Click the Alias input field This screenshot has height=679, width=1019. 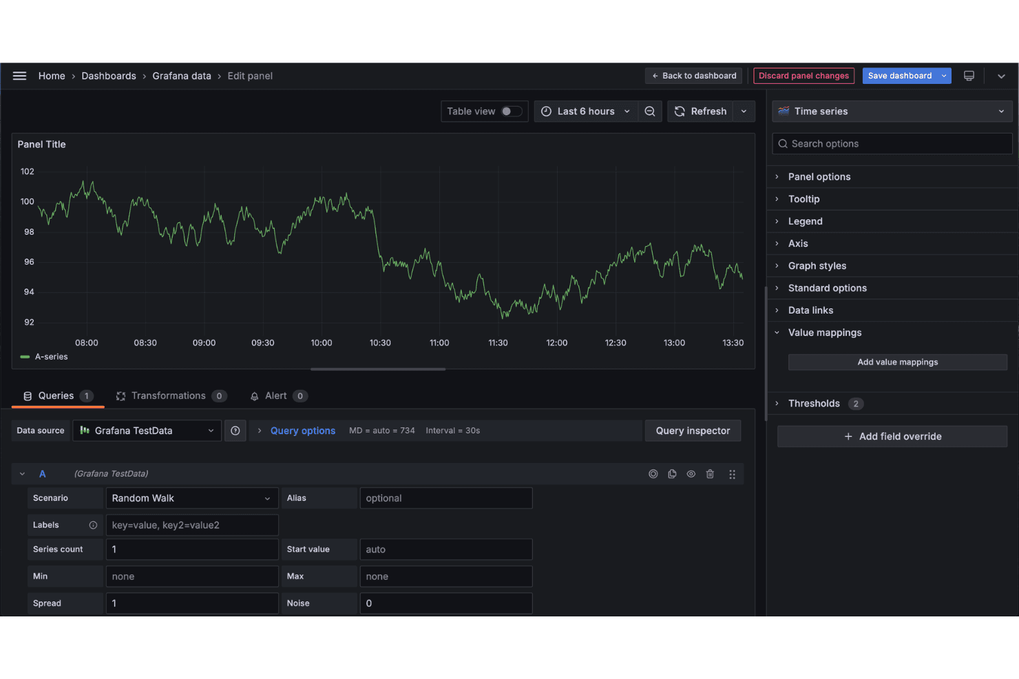446,498
